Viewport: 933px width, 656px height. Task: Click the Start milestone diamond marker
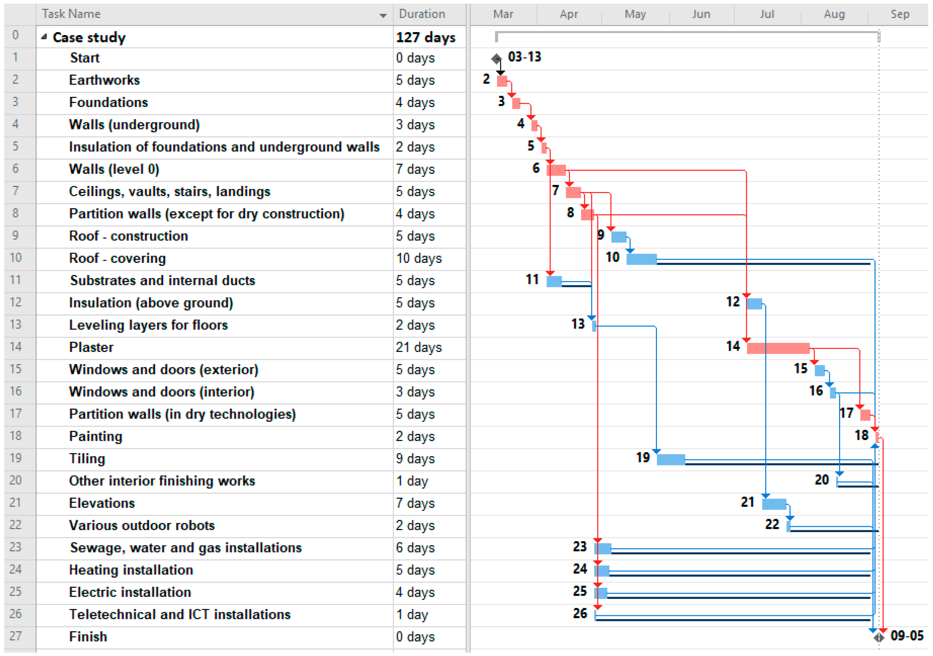[496, 59]
